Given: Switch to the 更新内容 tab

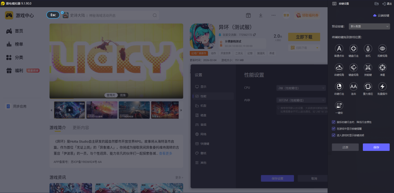Looking at the screenshot, I should pos(81,128).
